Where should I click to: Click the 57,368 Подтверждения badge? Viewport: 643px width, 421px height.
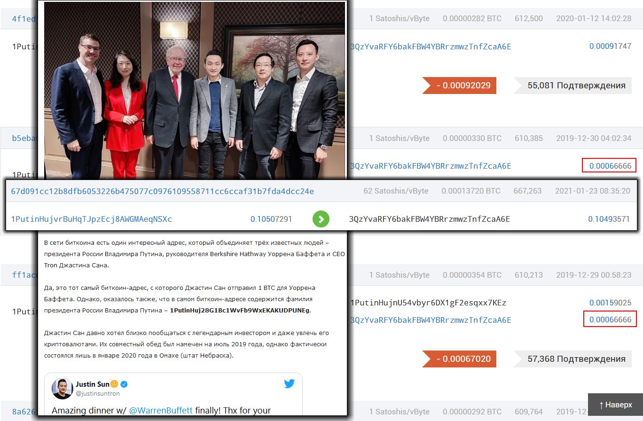coord(572,359)
